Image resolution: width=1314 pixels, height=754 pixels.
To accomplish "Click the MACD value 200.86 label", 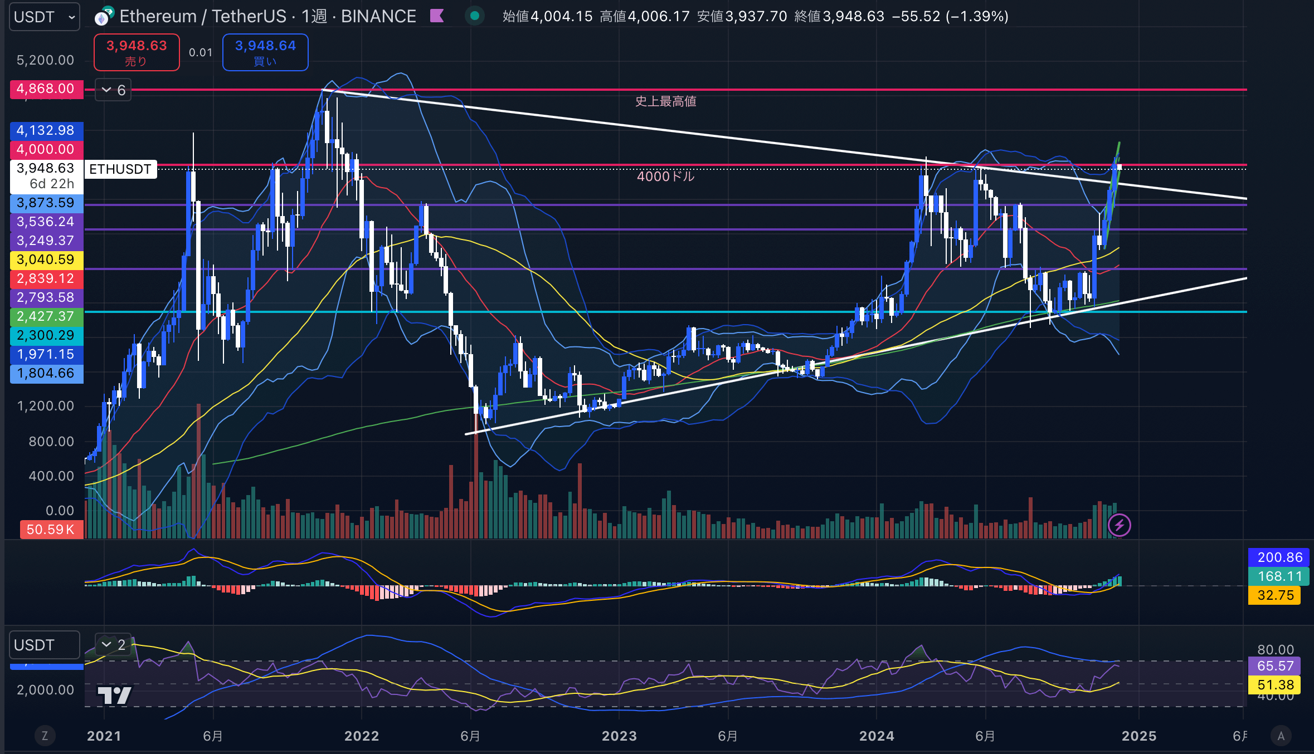I will [x=1279, y=557].
